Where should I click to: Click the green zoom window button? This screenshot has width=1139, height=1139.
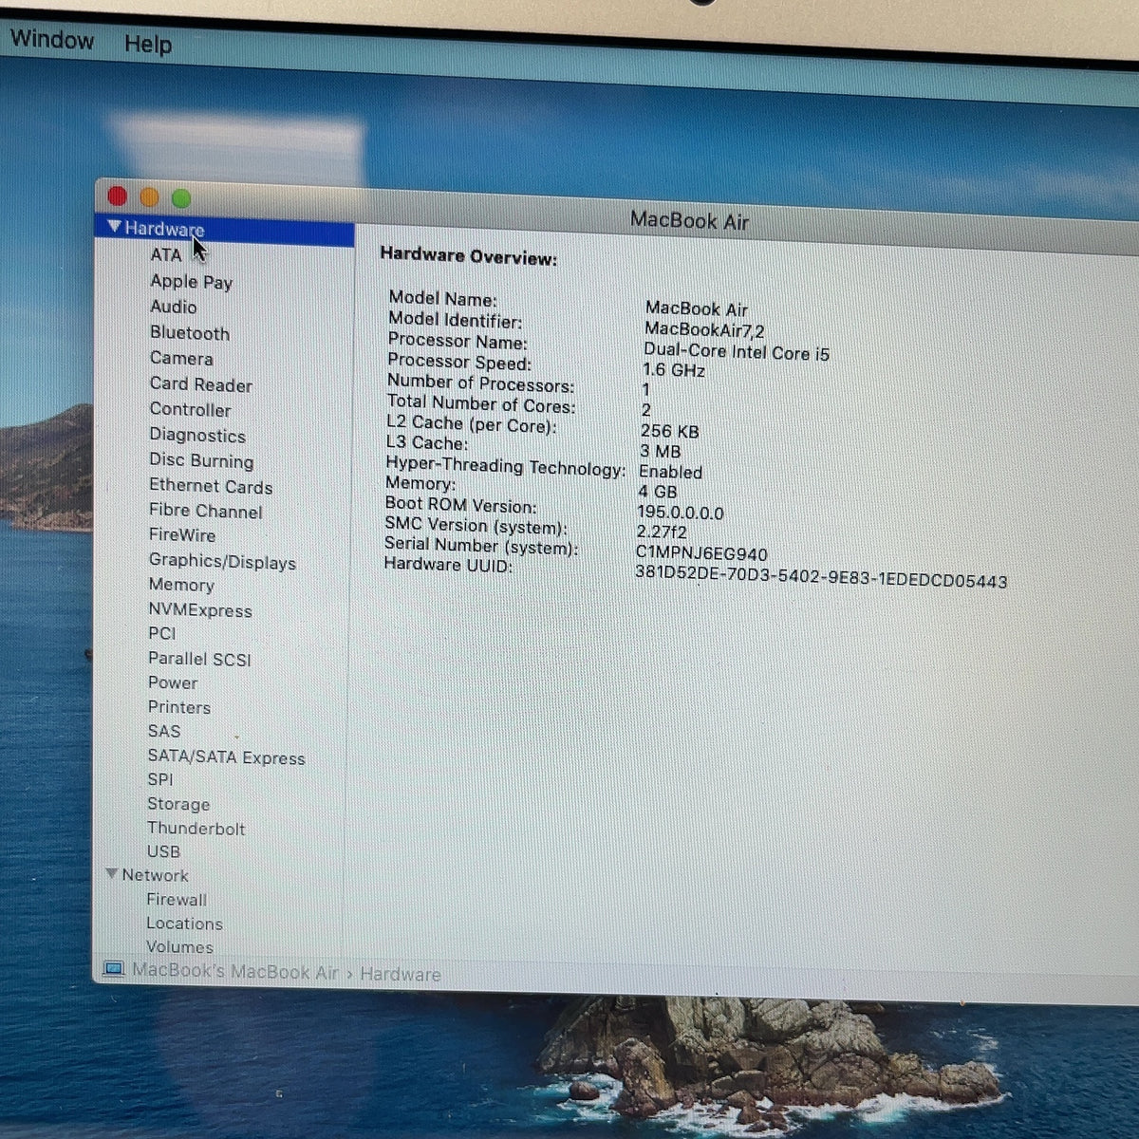181,198
